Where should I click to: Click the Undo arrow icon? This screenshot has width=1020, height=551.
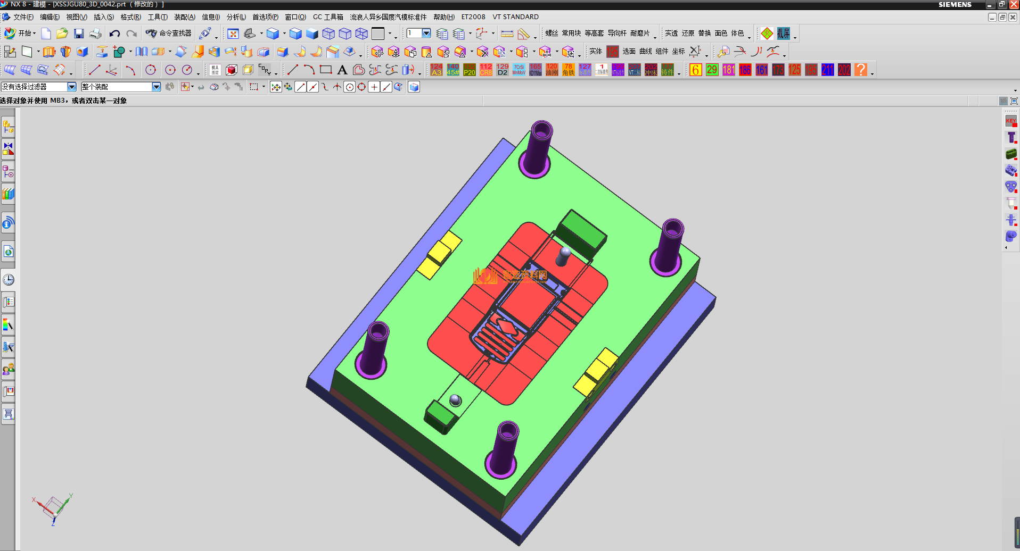pos(114,34)
